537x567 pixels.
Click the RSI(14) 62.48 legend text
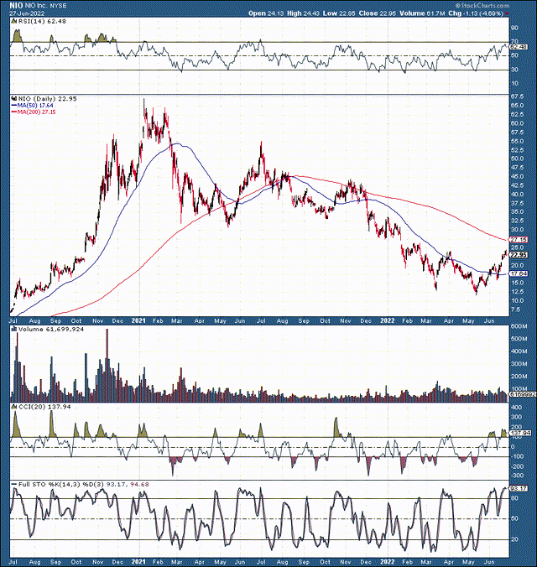(42, 21)
